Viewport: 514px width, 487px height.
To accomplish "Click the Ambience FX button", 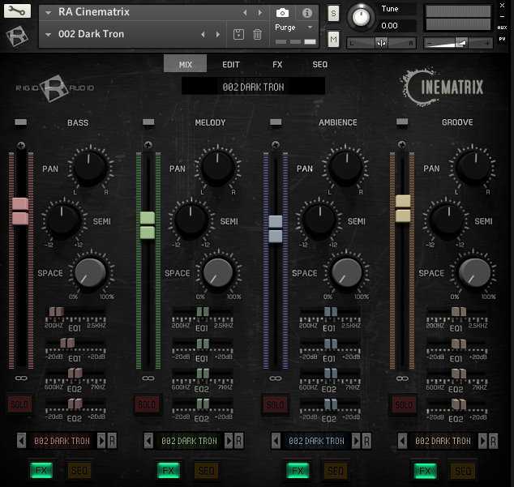I will coord(298,471).
